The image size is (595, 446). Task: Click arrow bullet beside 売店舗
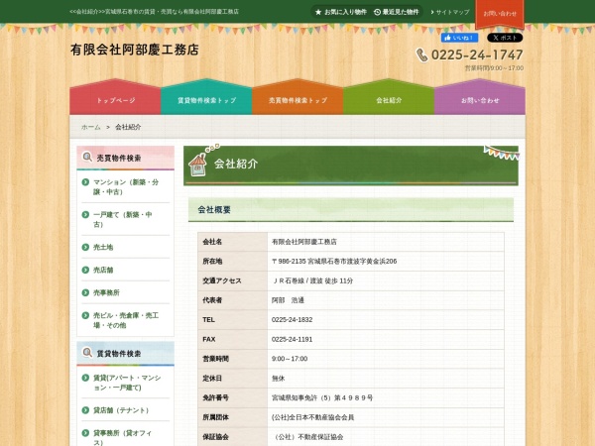click(85, 270)
